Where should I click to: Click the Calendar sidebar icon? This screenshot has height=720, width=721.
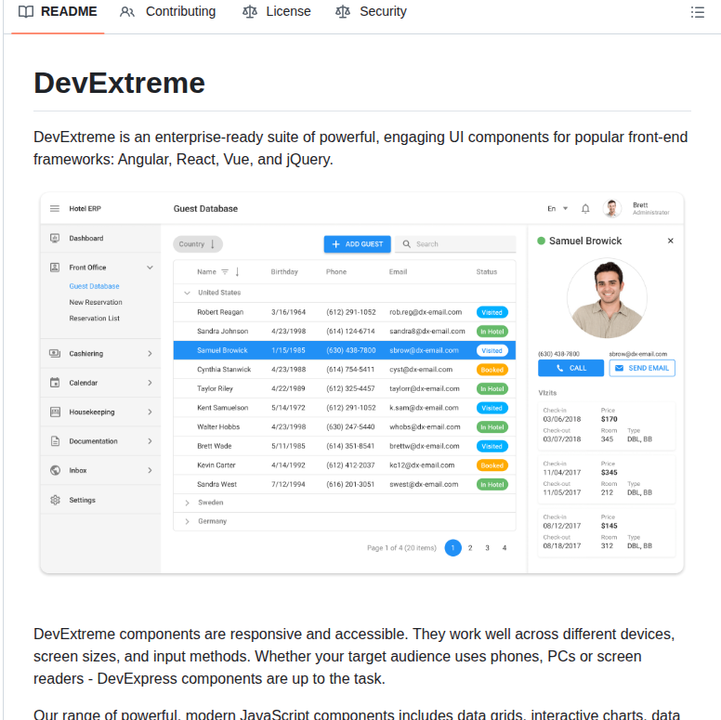point(55,383)
